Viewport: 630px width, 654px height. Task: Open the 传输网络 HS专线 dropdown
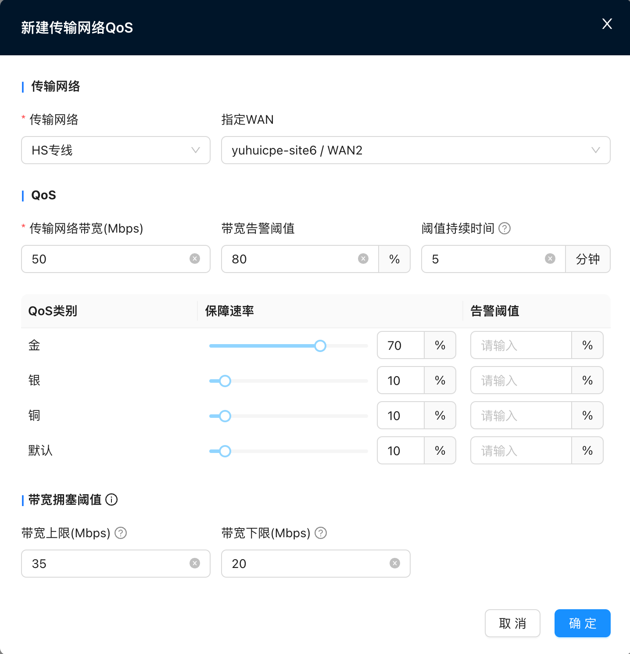coord(116,150)
